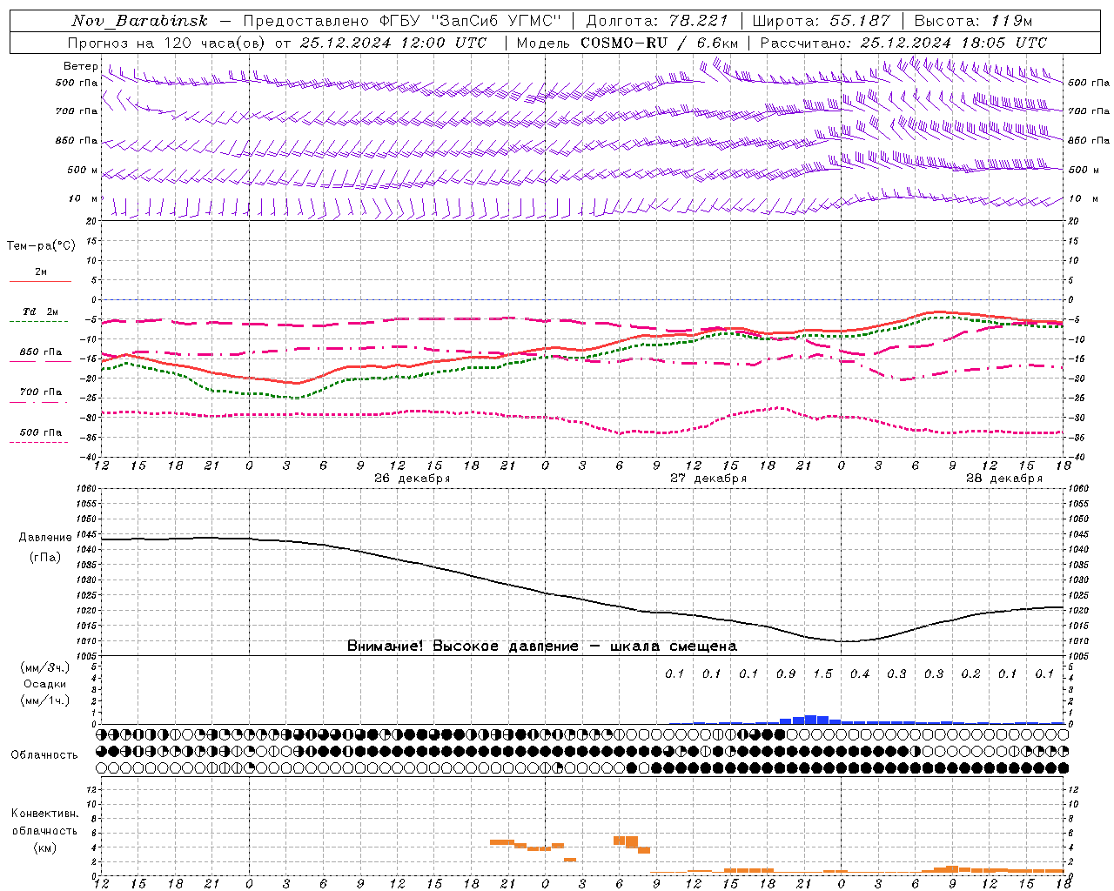
Task: Click the 'Внимание! Высокое давление' warning text
Action: (462, 646)
